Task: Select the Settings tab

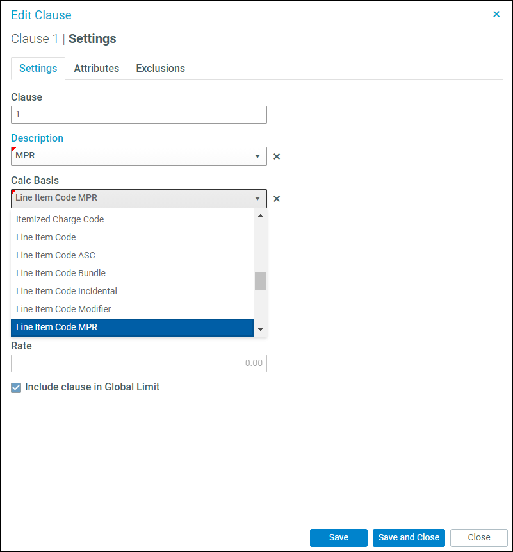Action: pos(38,69)
